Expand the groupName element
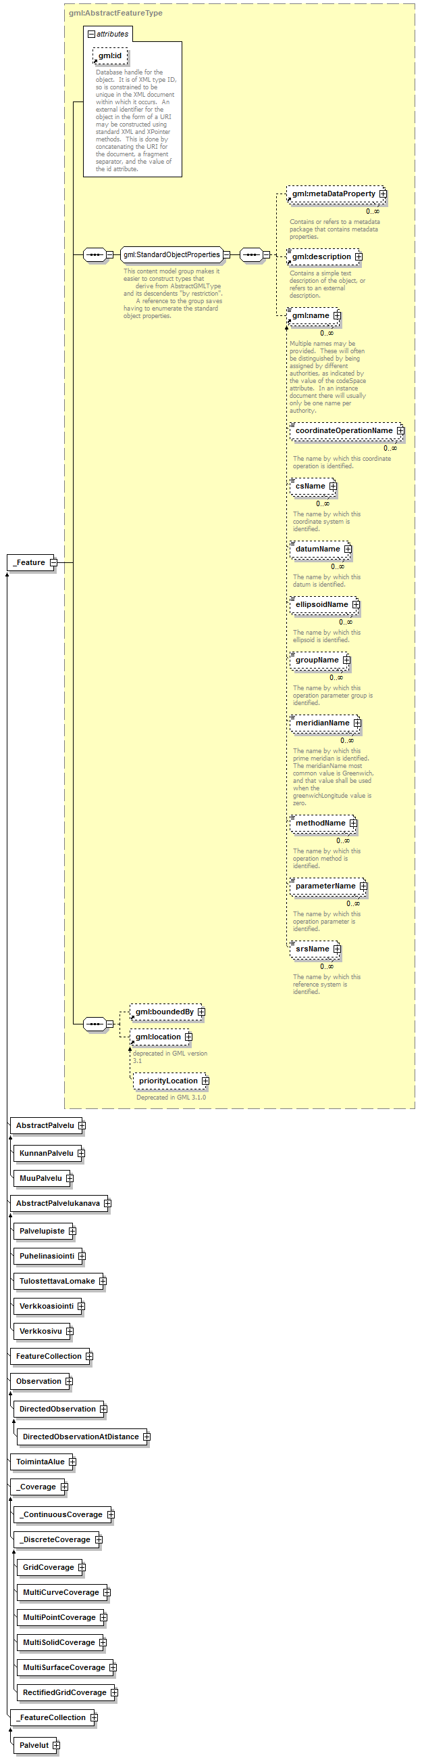The width and height of the screenshot is (422, 1760). pos(346,660)
